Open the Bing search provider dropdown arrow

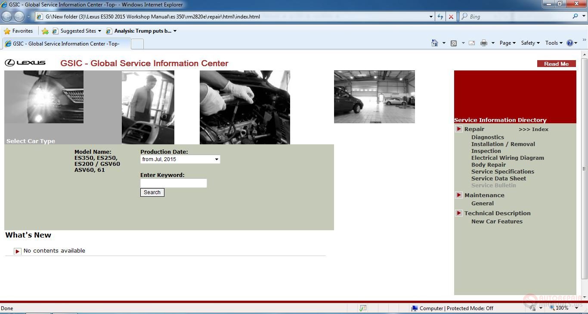coord(584,16)
